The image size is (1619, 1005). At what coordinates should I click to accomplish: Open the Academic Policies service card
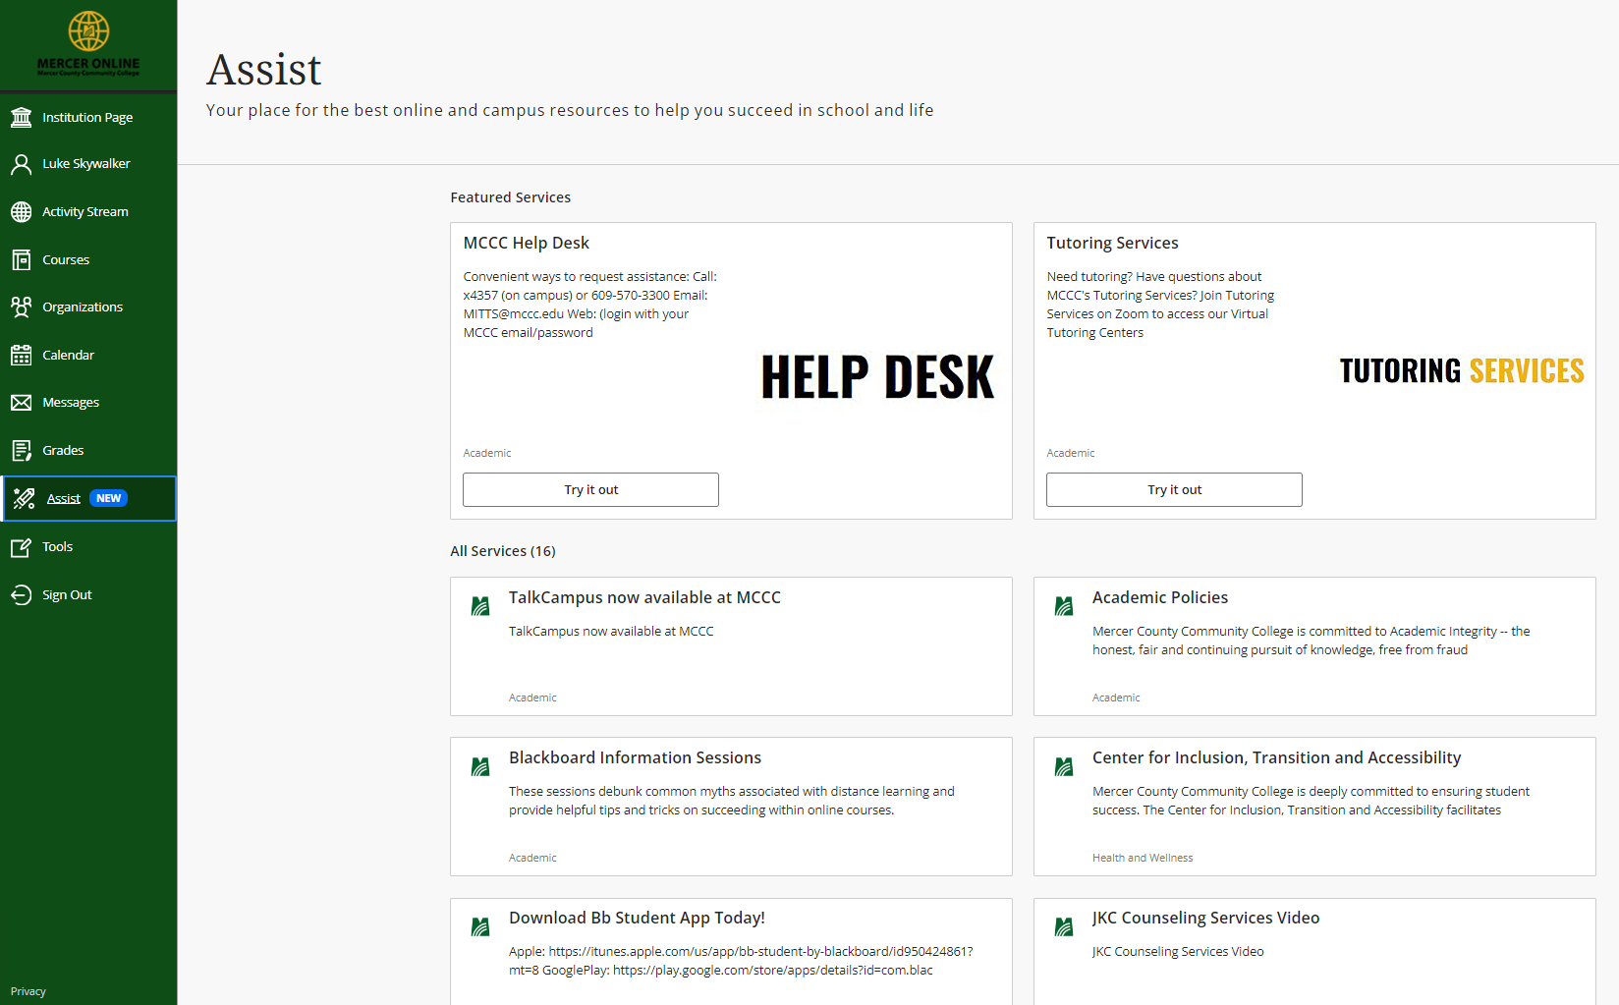[1159, 597]
